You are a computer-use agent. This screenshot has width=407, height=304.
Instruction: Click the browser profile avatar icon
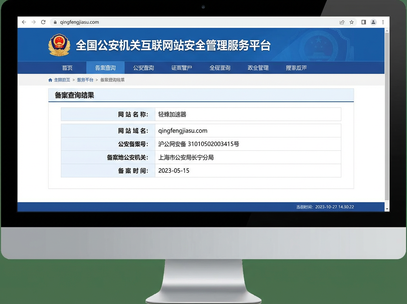(x=373, y=22)
